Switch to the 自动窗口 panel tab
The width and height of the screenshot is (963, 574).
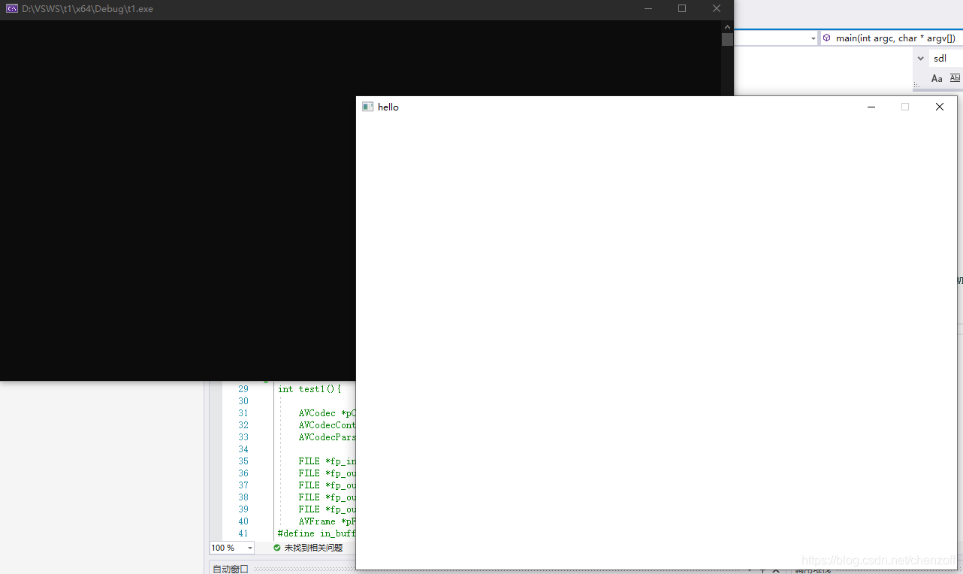click(x=229, y=569)
